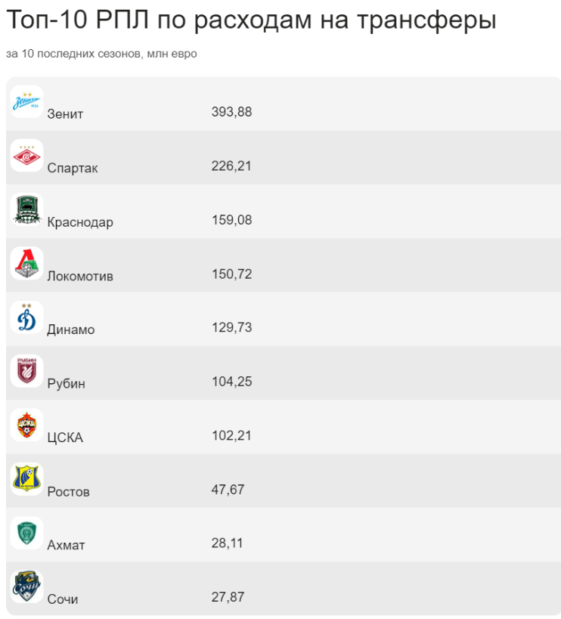Click the chart title heading
The height and width of the screenshot is (619, 561).
coord(251,19)
